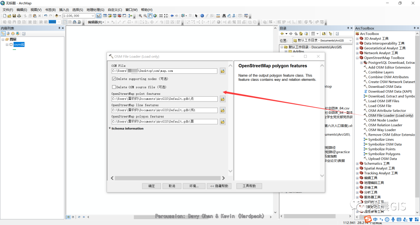The height and width of the screenshot is (225, 420).
Task: Collapse 默认工作目录 catalog tree node
Action: [282, 47]
